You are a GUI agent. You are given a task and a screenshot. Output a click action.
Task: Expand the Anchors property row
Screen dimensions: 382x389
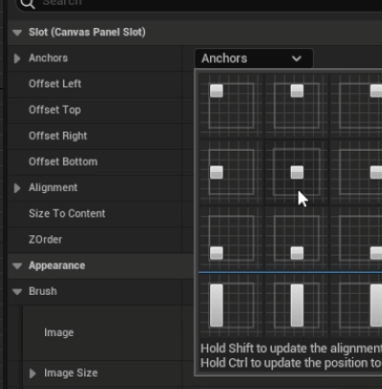[x=17, y=59]
